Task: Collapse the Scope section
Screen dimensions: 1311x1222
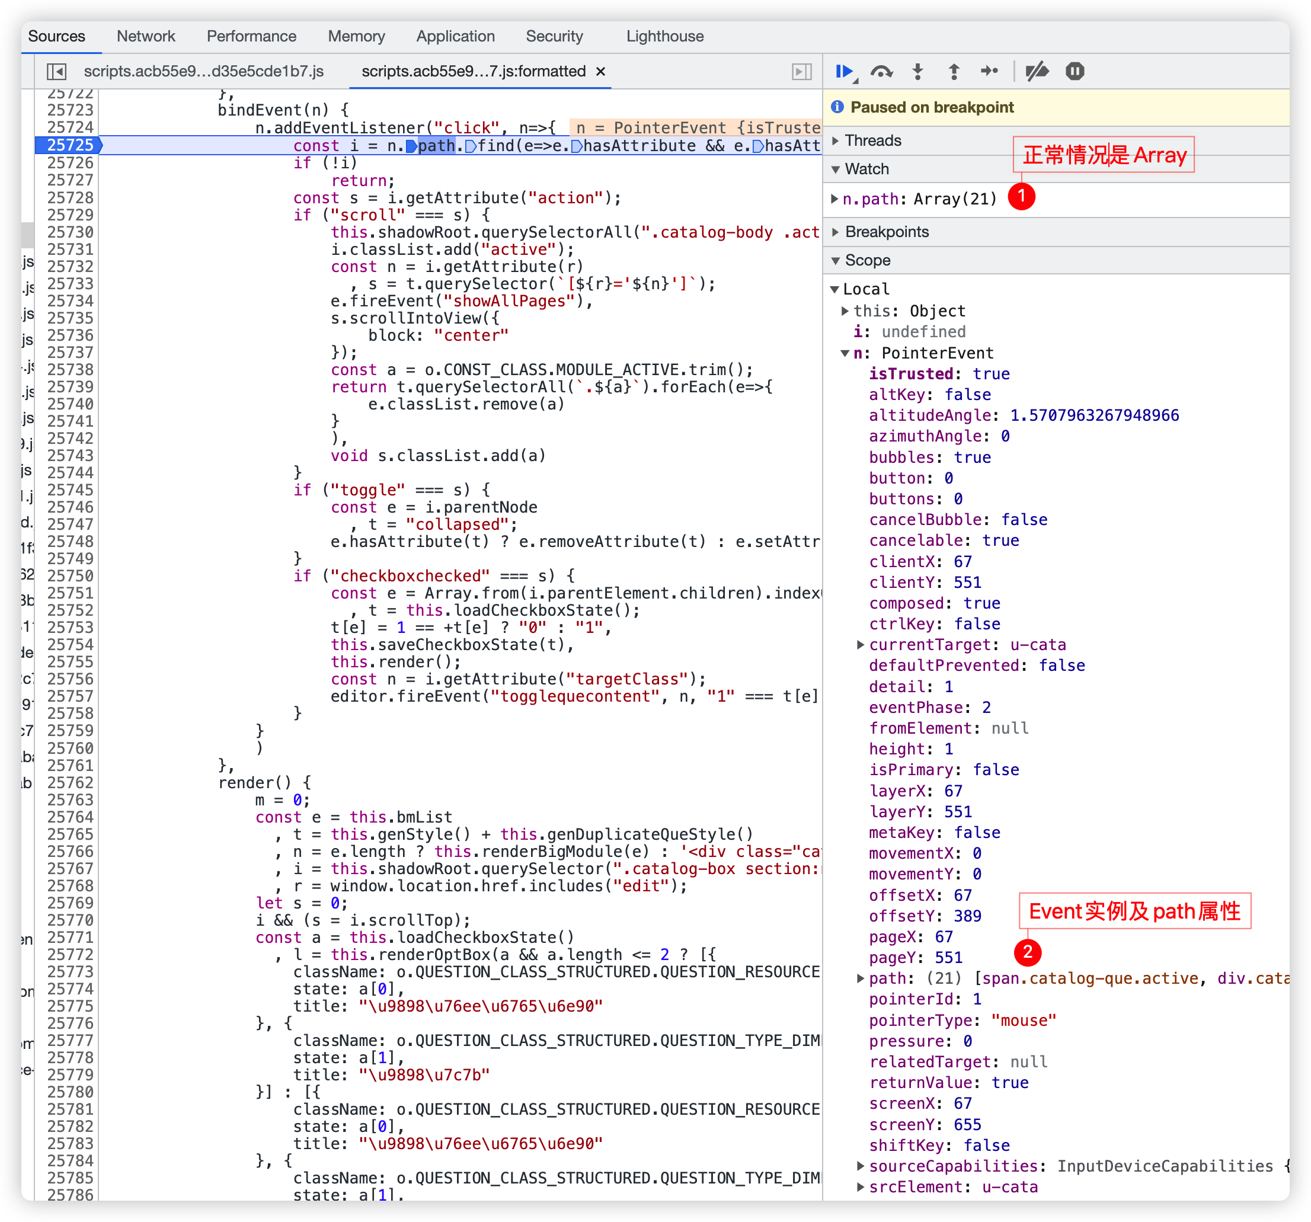Action: (x=836, y=261)
